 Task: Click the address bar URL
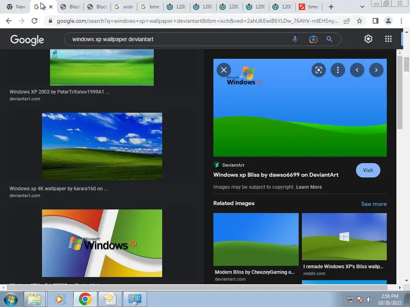click(x=197, y=21)
